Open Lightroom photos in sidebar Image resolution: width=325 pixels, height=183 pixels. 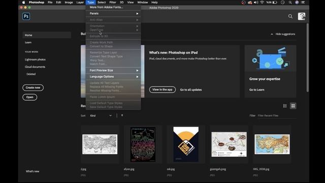35,59
